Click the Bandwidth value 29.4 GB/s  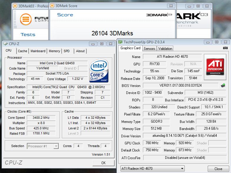point(211,128)
